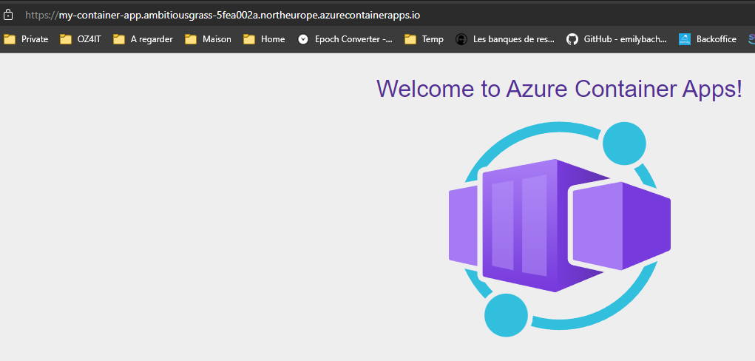
Task: Expand the Maison bookmarks folder
Action: point(209,39)
